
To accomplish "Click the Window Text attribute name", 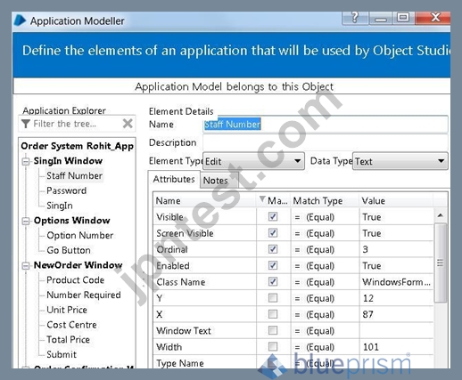I will coord(184,330).
